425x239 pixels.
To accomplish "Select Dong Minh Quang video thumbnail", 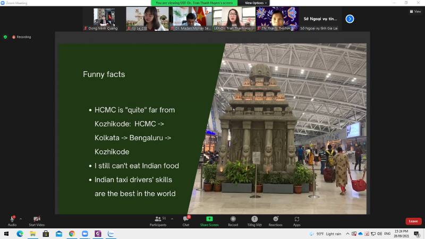I will (104, 19).
